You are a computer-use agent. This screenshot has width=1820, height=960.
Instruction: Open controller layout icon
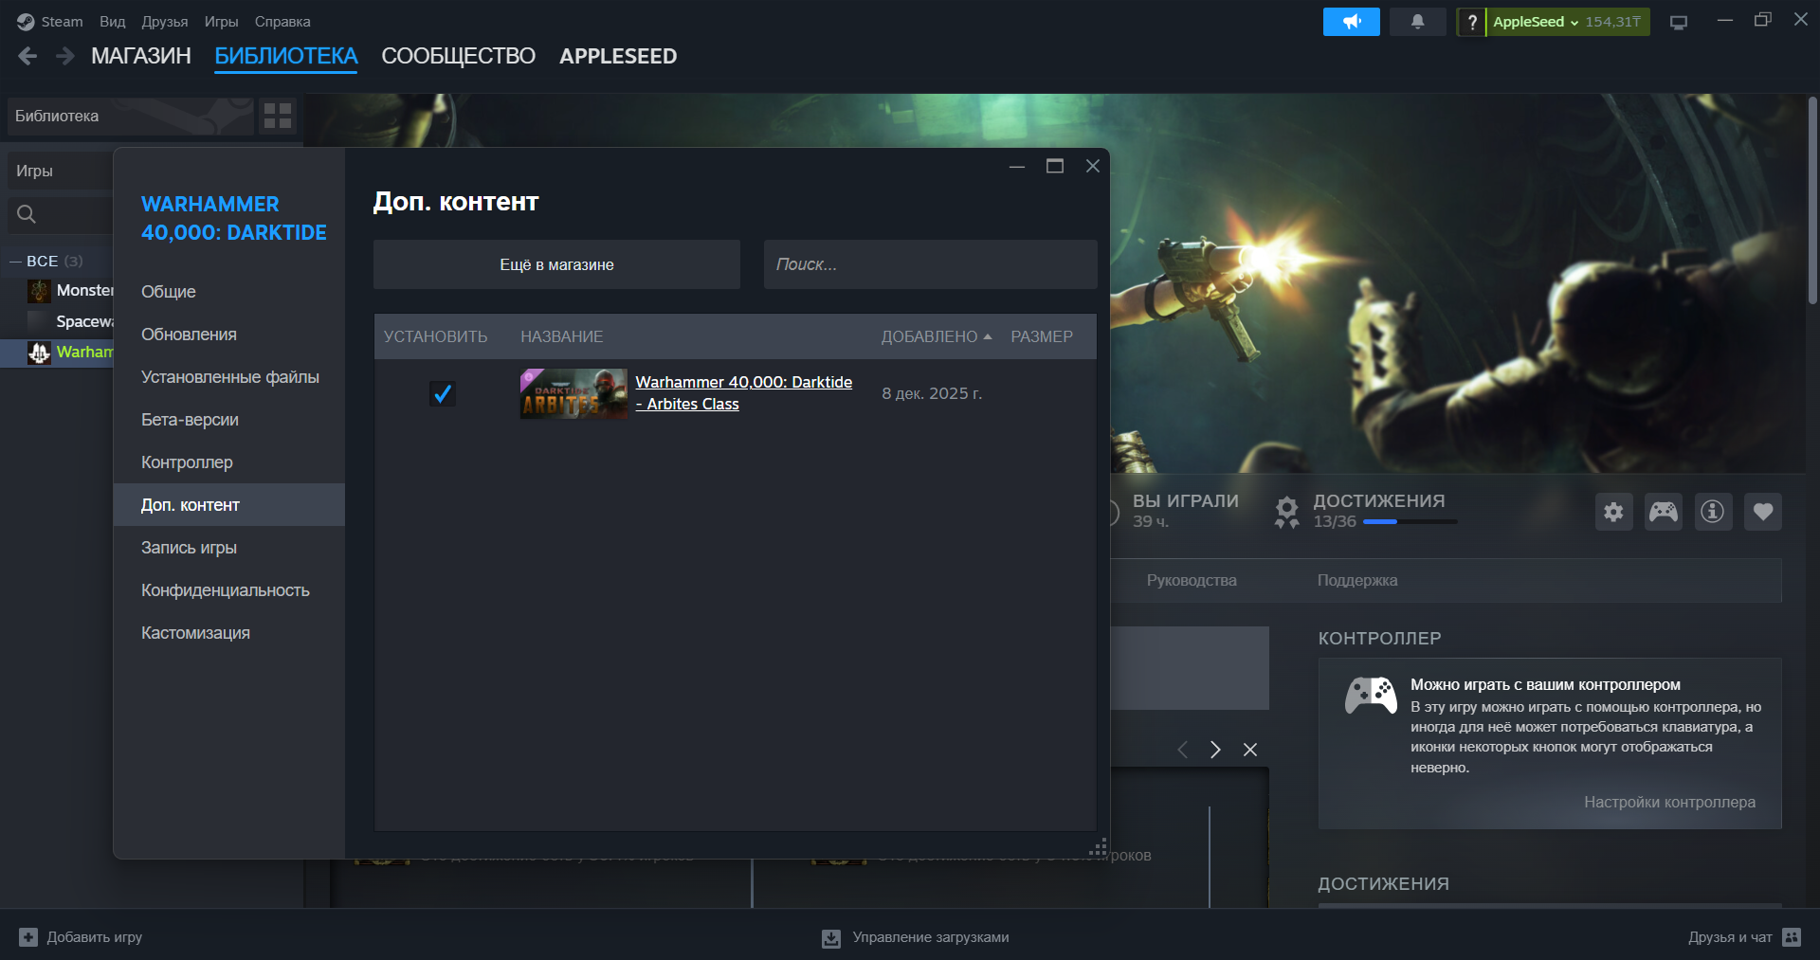point(1664,512)
